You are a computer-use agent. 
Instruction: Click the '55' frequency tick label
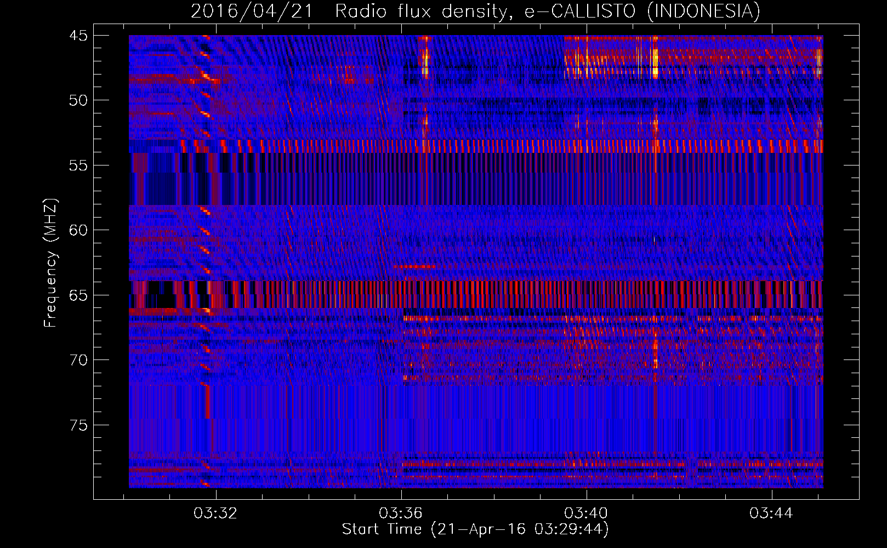78,165
